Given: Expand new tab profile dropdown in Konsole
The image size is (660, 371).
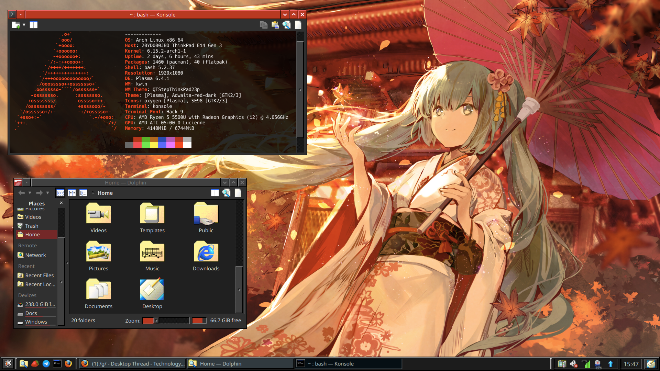Looking at the screenshot, I should click(24, 25).
